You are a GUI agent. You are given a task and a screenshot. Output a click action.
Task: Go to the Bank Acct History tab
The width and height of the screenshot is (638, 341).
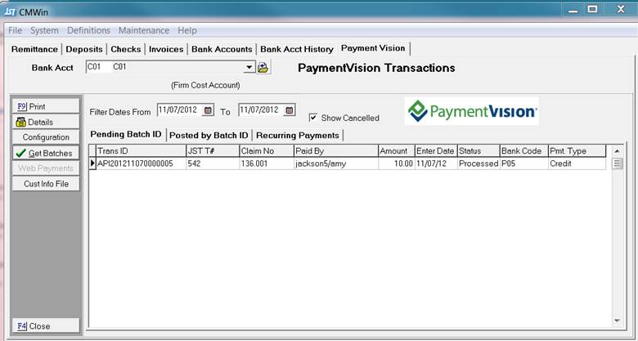click(x=297, y=49)
